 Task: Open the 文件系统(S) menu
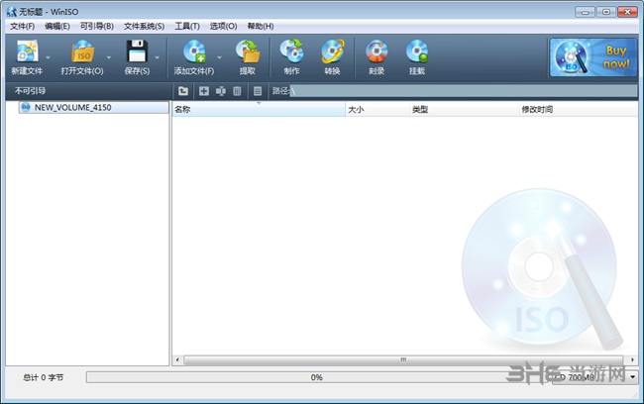pos(145,27)
